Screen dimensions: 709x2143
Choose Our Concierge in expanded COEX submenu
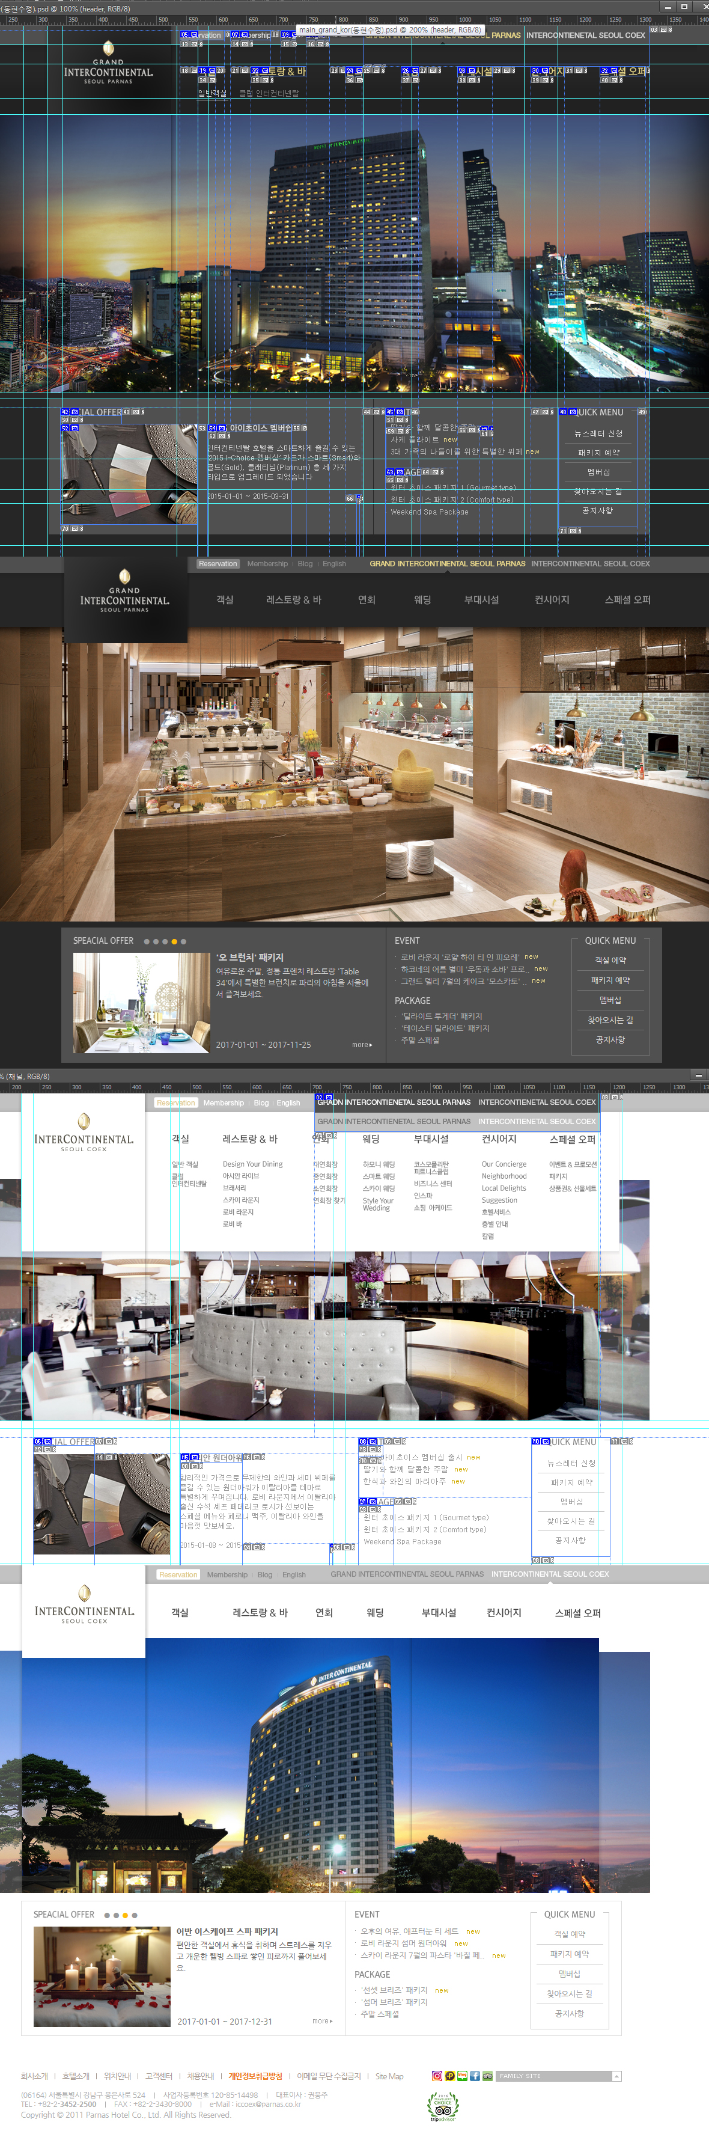[x=504, y=1164]
